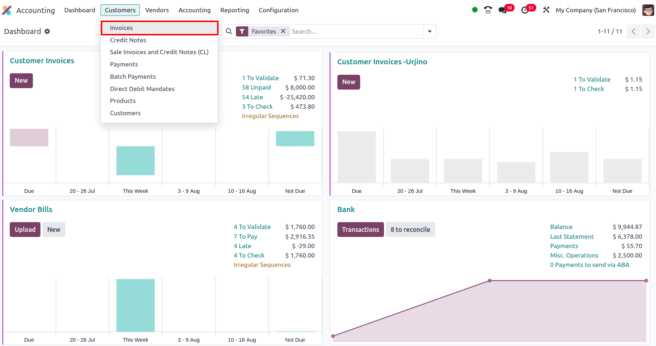Viewport: 656px width, 346px height.
Task: Open the VoIP phone icon
Action: 488,10
